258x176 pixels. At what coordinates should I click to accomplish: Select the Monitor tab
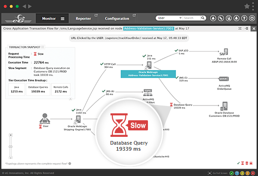[x=52, y=18]
